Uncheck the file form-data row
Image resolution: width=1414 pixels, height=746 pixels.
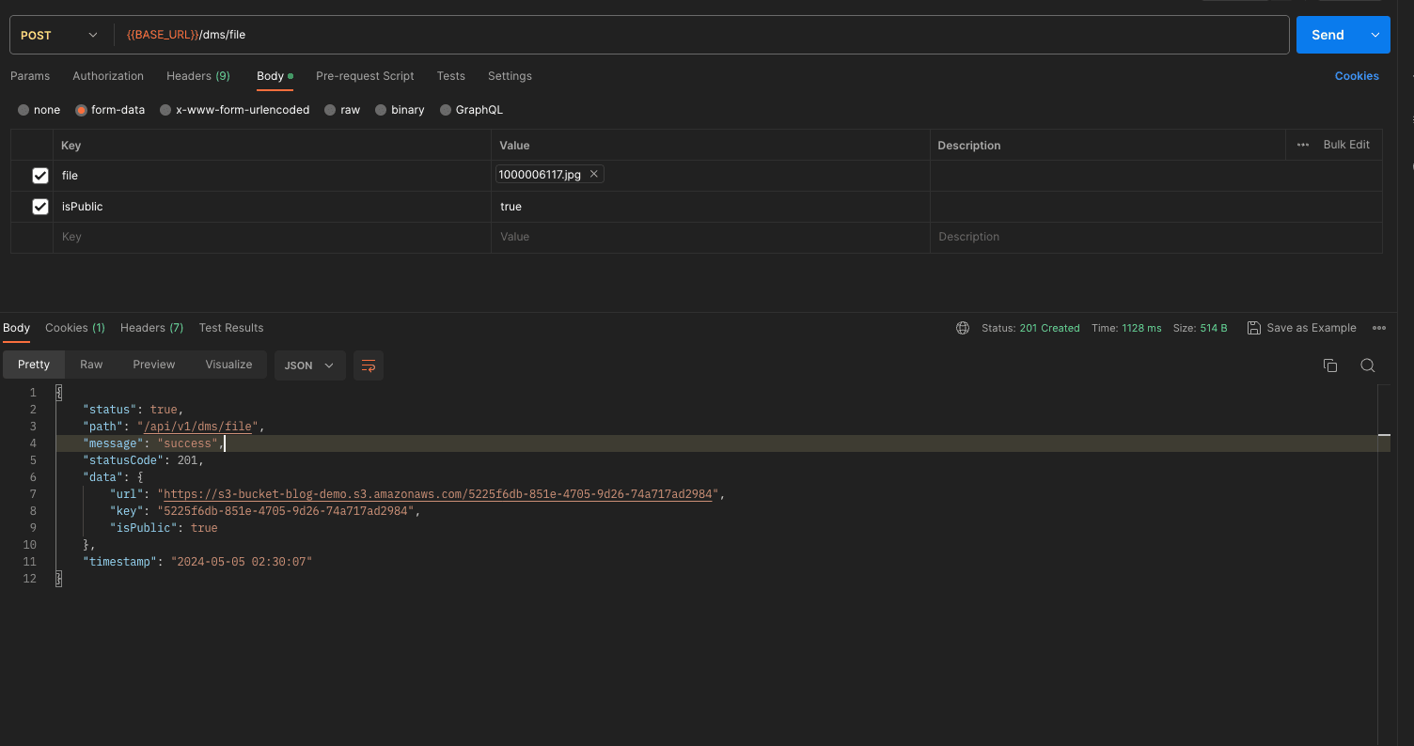(x=39, y=176)
